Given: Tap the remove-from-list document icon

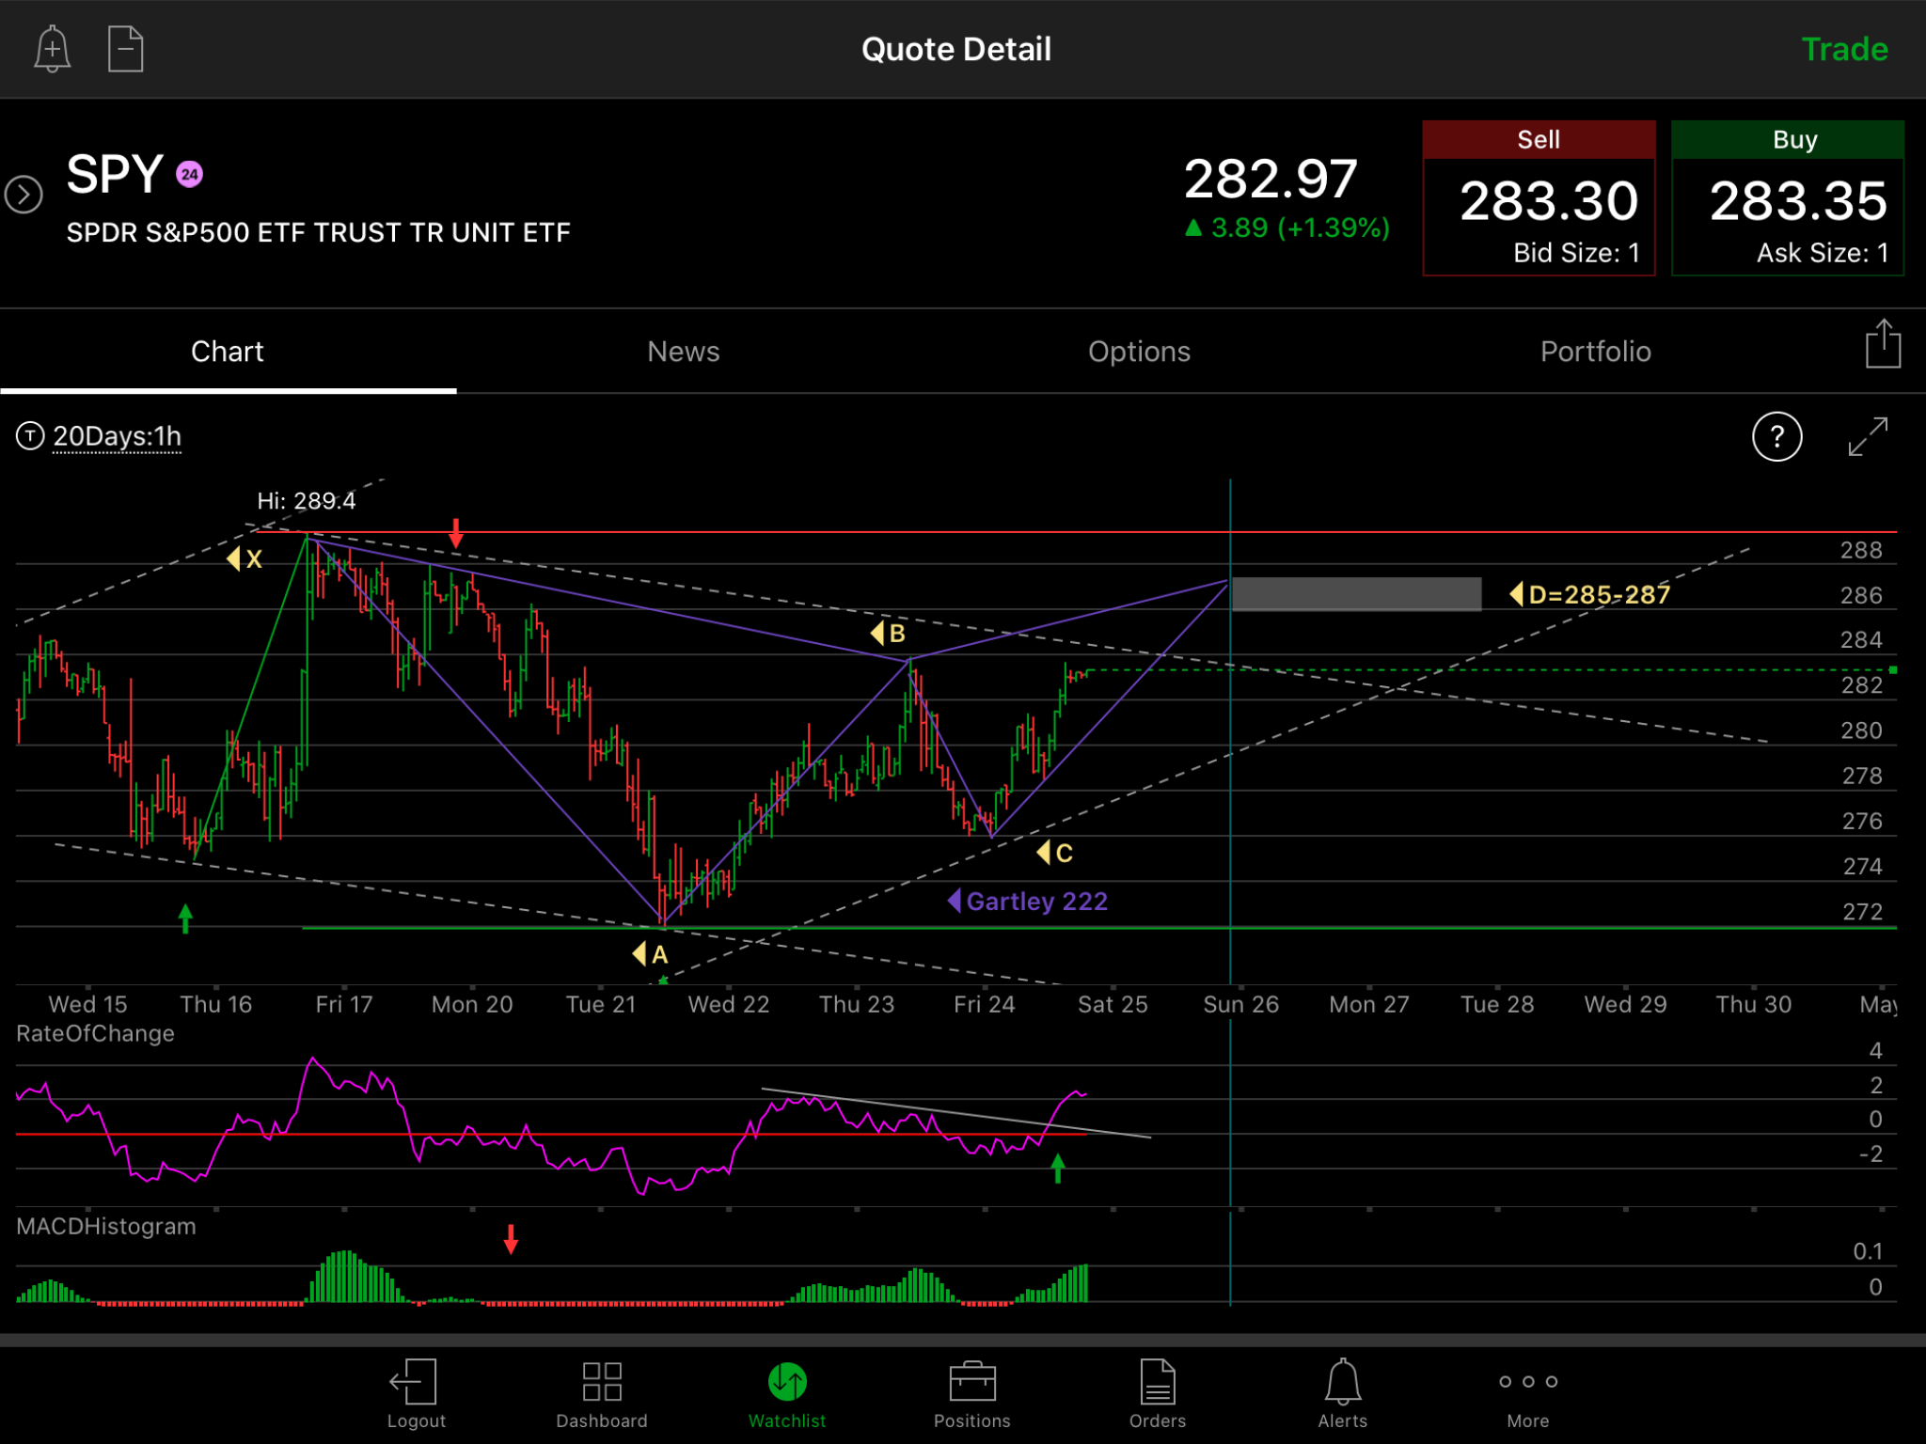Looking at the screenshot, I should 125,49.
